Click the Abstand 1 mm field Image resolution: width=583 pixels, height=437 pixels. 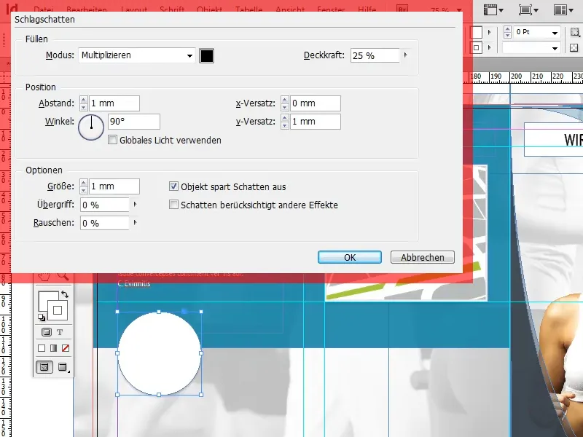[x=114, y=103]
